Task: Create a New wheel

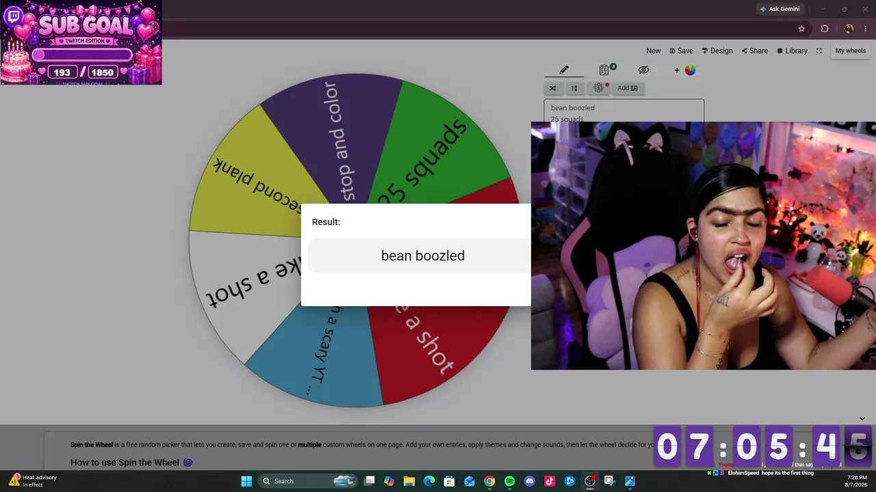Action: (654, 51)
